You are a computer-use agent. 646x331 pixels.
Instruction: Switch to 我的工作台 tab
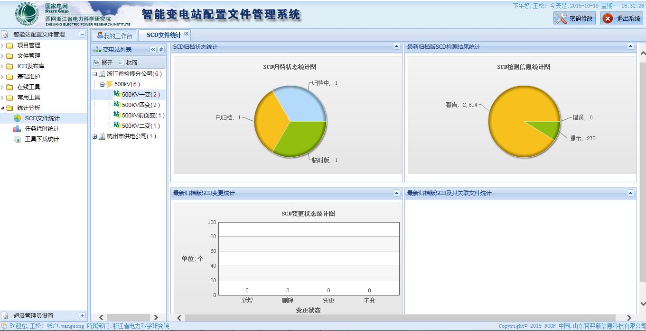point(114,36)
